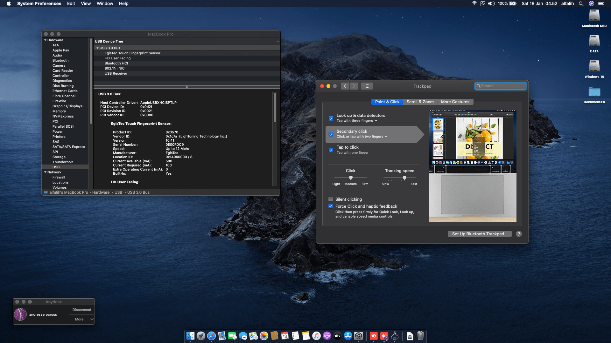
Task: Enable Silent clicking checkbox
Action: (331, 199)
